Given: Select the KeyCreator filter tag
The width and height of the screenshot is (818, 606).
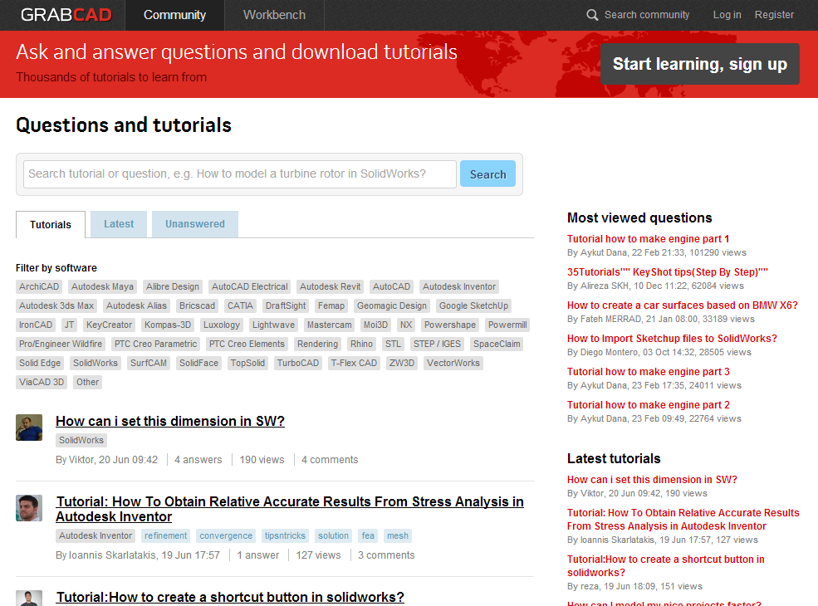Looking at the screenshot, I should coord(109,325).
